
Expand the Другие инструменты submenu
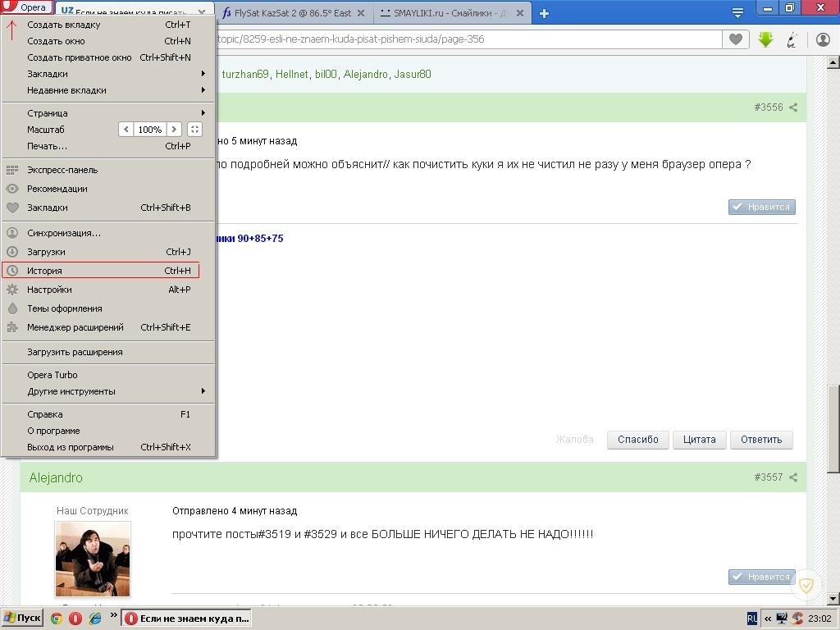coord(203,391)
